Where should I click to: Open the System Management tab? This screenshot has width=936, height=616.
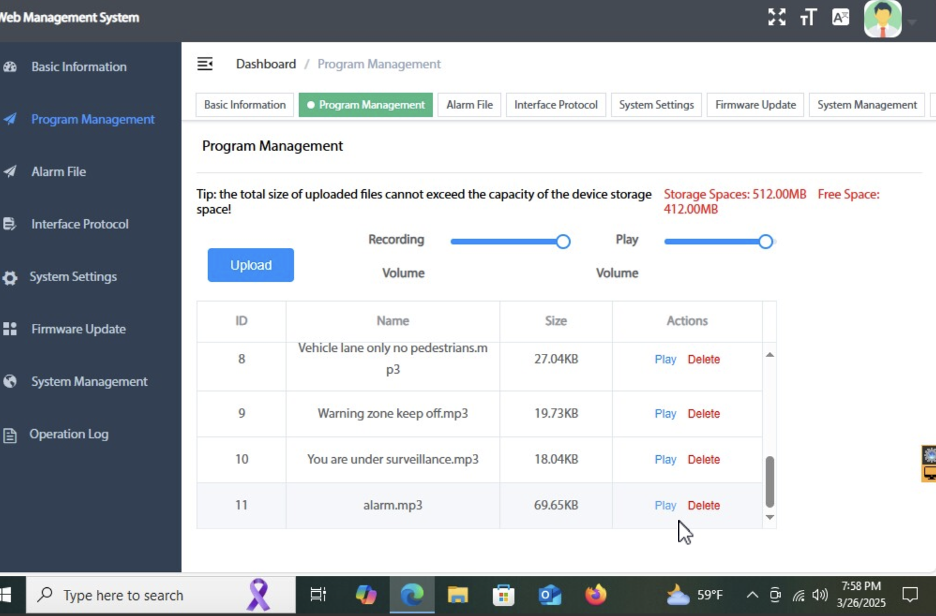[867, 105]
